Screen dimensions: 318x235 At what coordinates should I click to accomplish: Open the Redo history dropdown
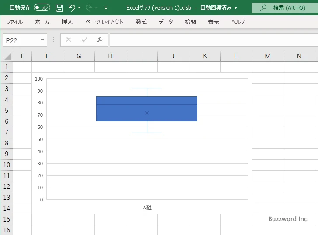pos(97,8)
